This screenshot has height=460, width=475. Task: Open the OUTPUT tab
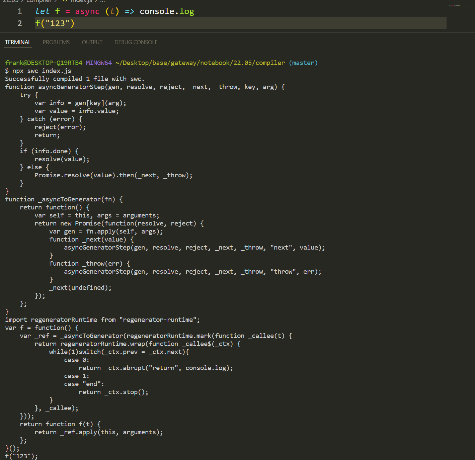click(x=92, y=42)
